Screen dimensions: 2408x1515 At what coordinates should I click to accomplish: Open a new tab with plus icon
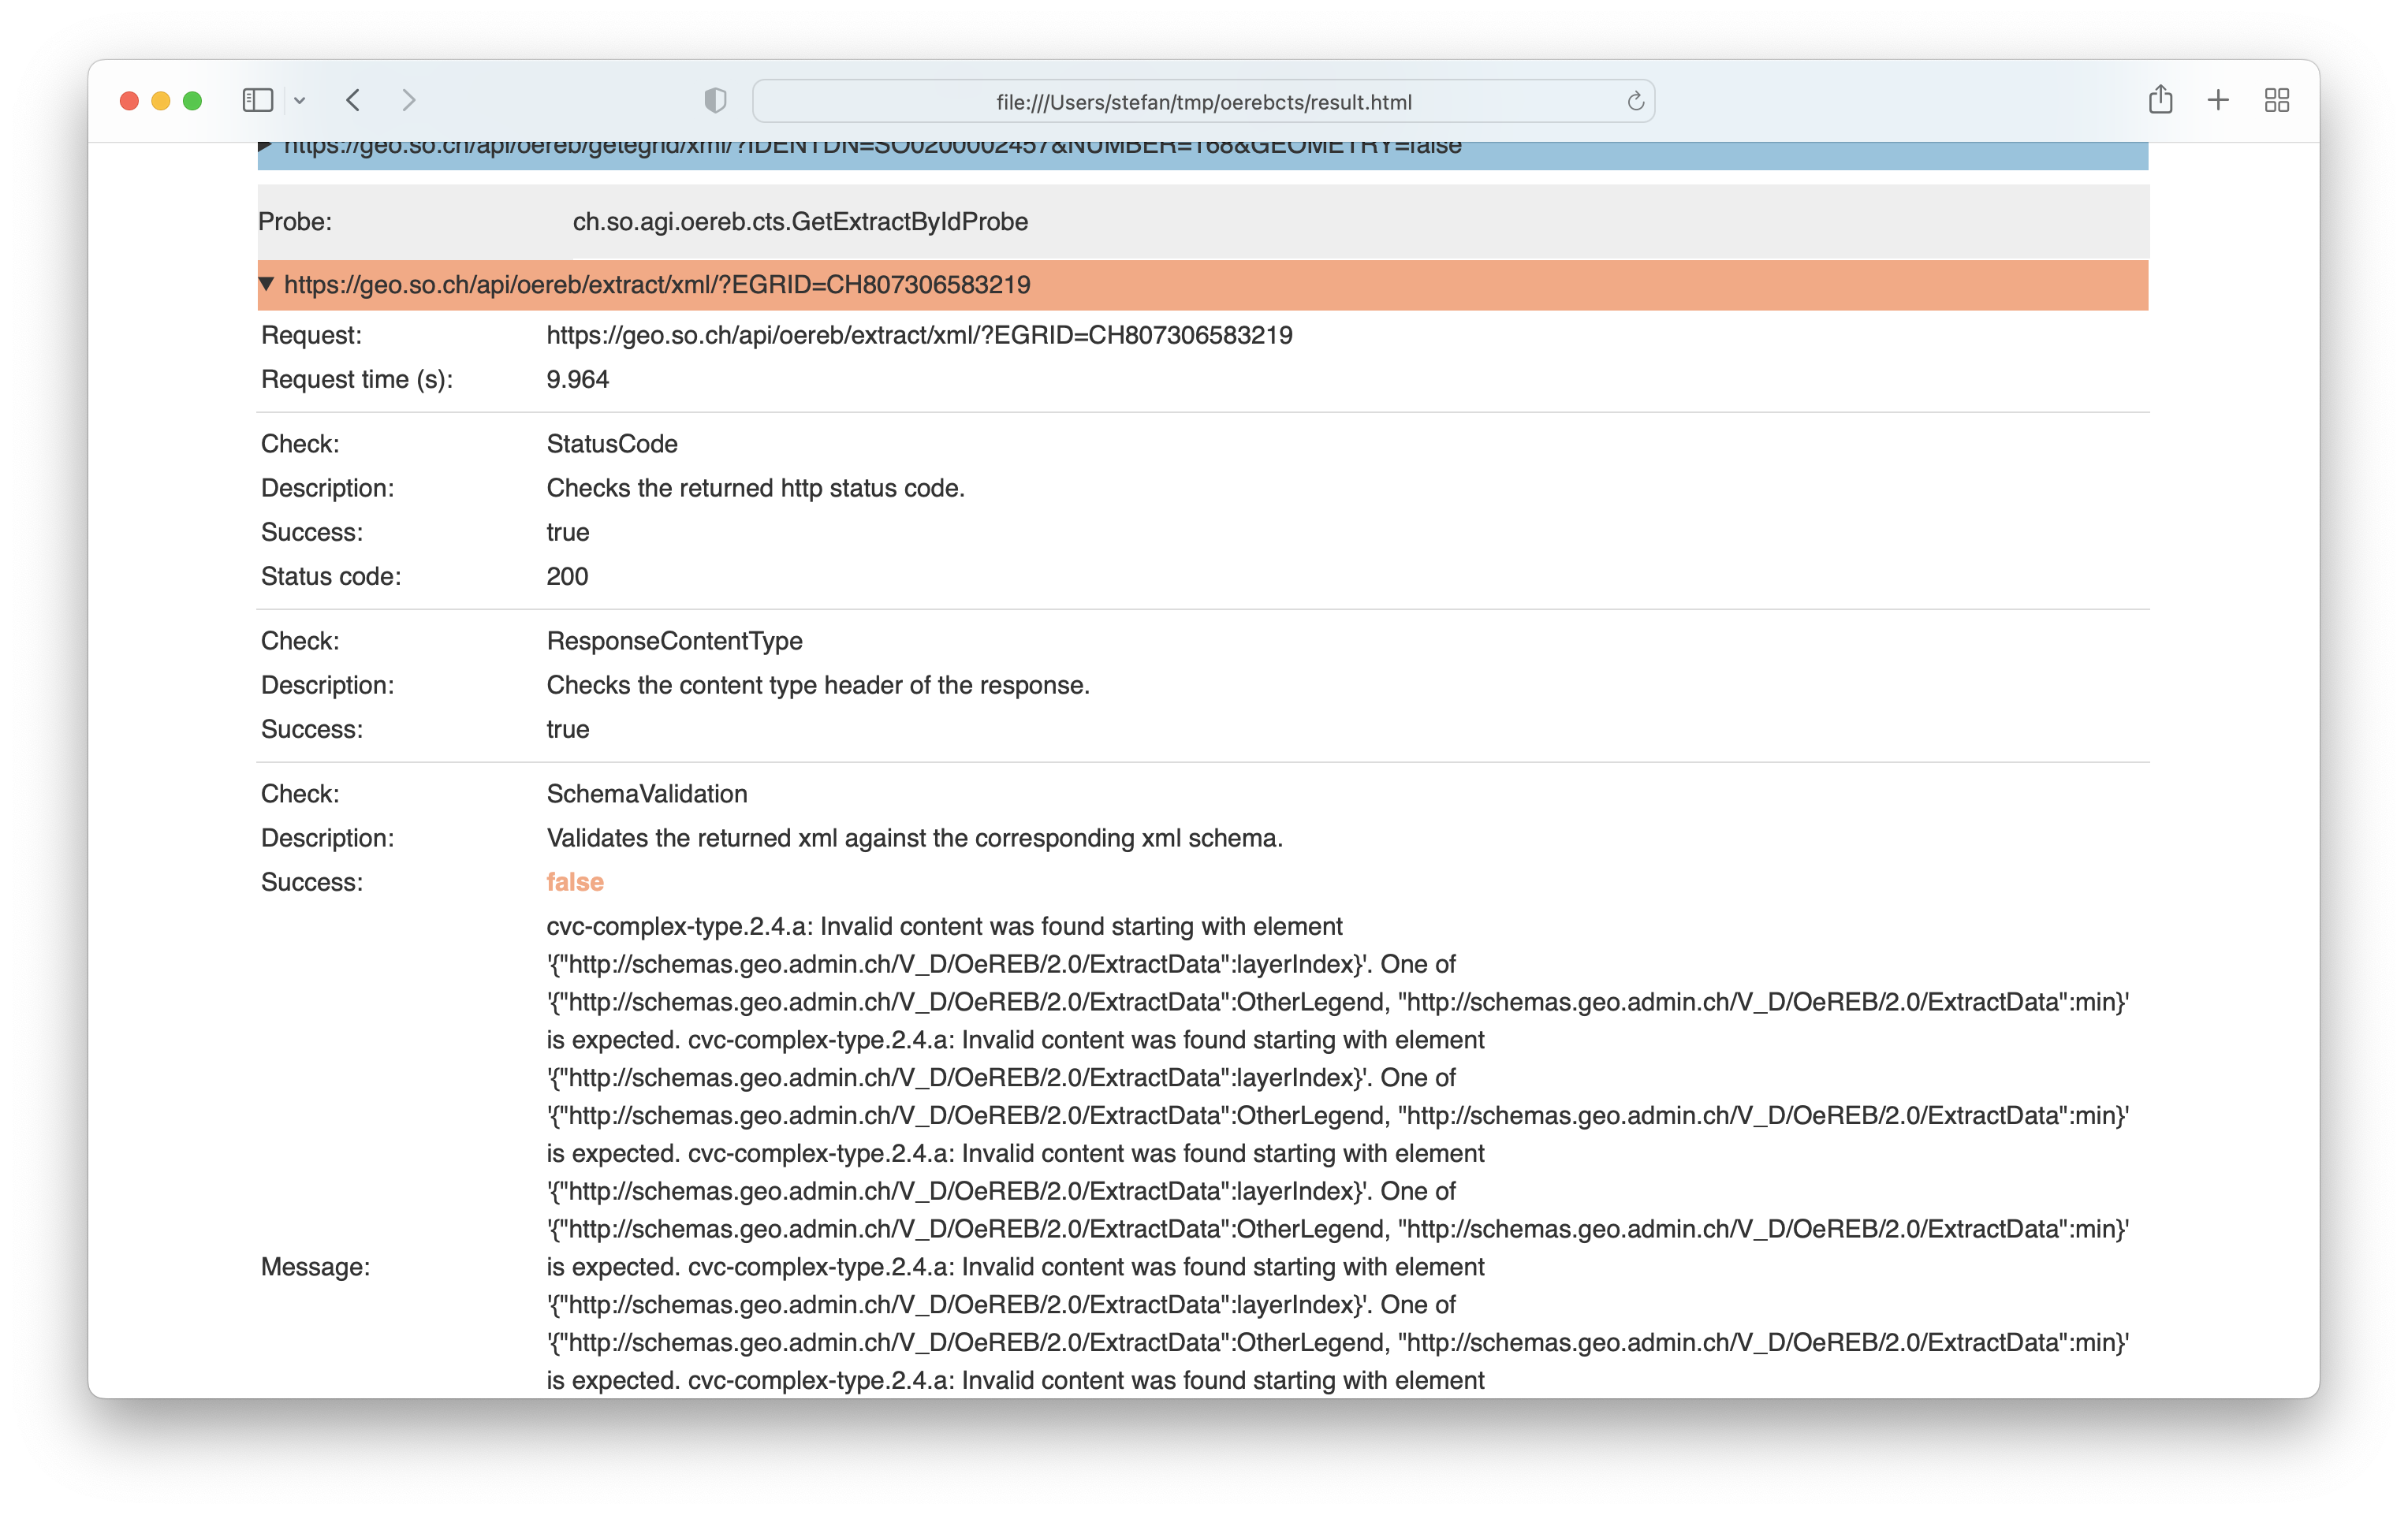pyautogui.click(x=2218, y=100)
